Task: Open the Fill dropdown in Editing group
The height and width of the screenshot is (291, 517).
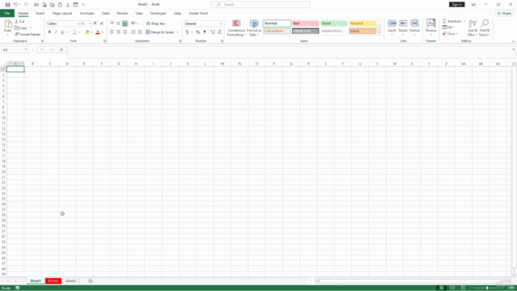Action: click(x=448, y=27)
